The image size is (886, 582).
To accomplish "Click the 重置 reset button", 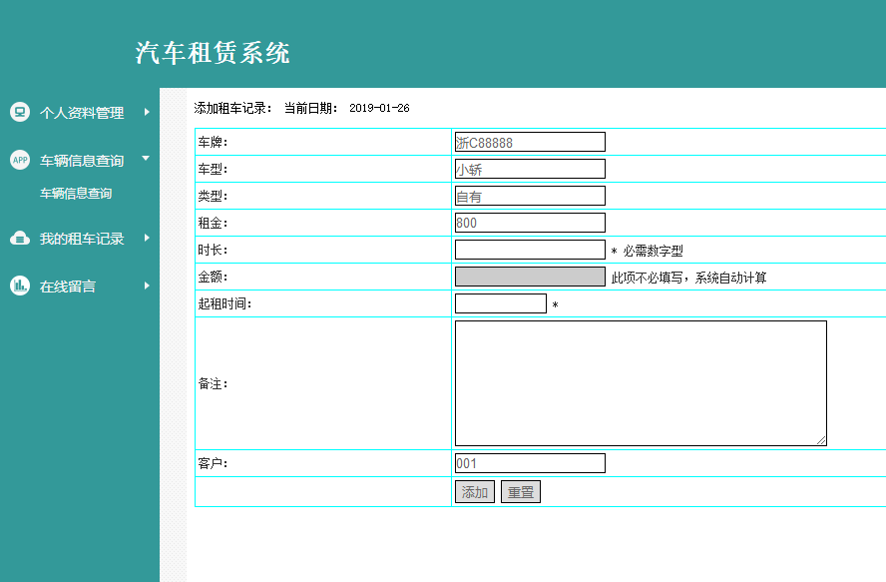I will [x=521, y=491].
